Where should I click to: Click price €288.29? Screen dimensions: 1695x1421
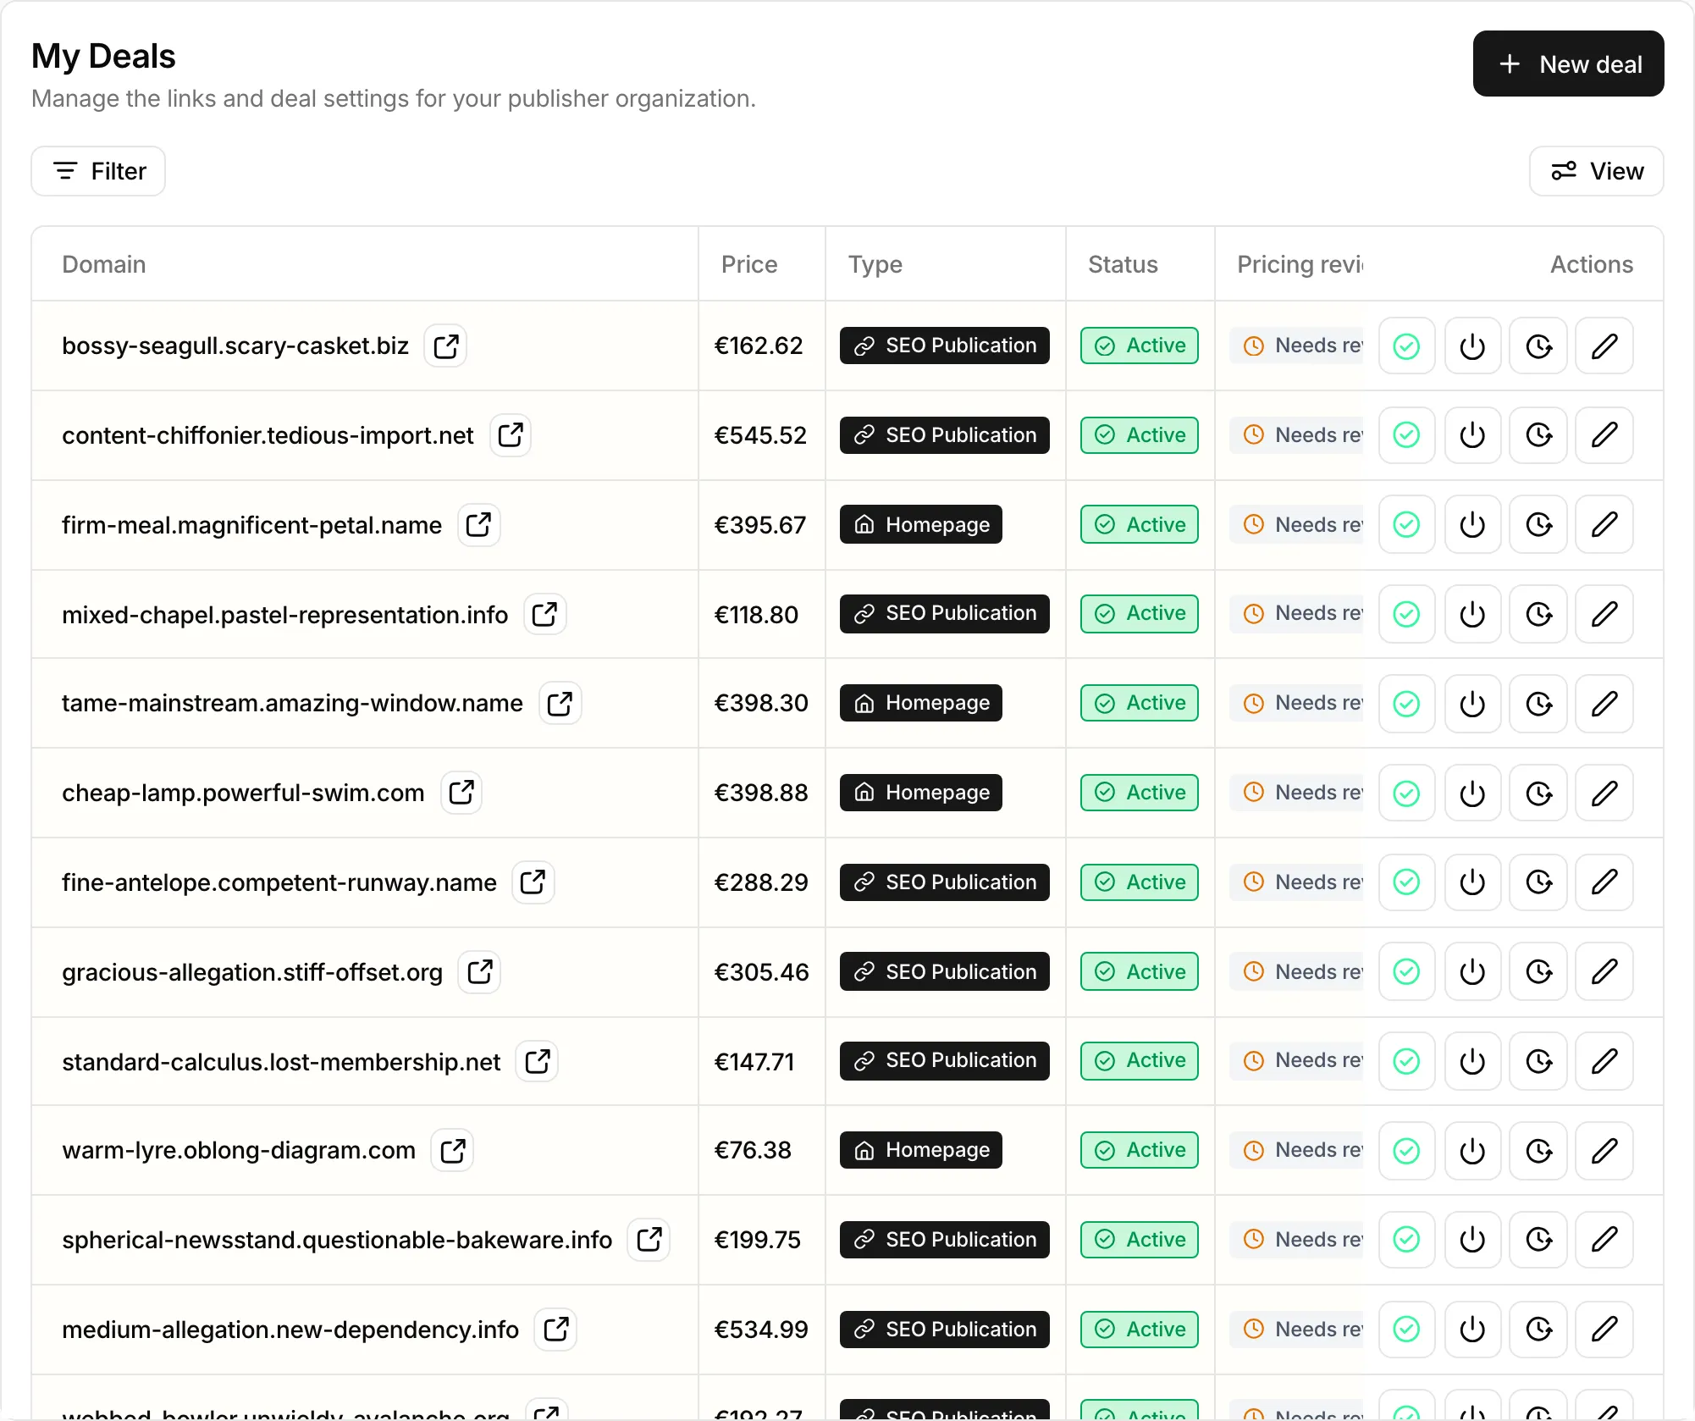pyautogui.click(x=761, y=882)
